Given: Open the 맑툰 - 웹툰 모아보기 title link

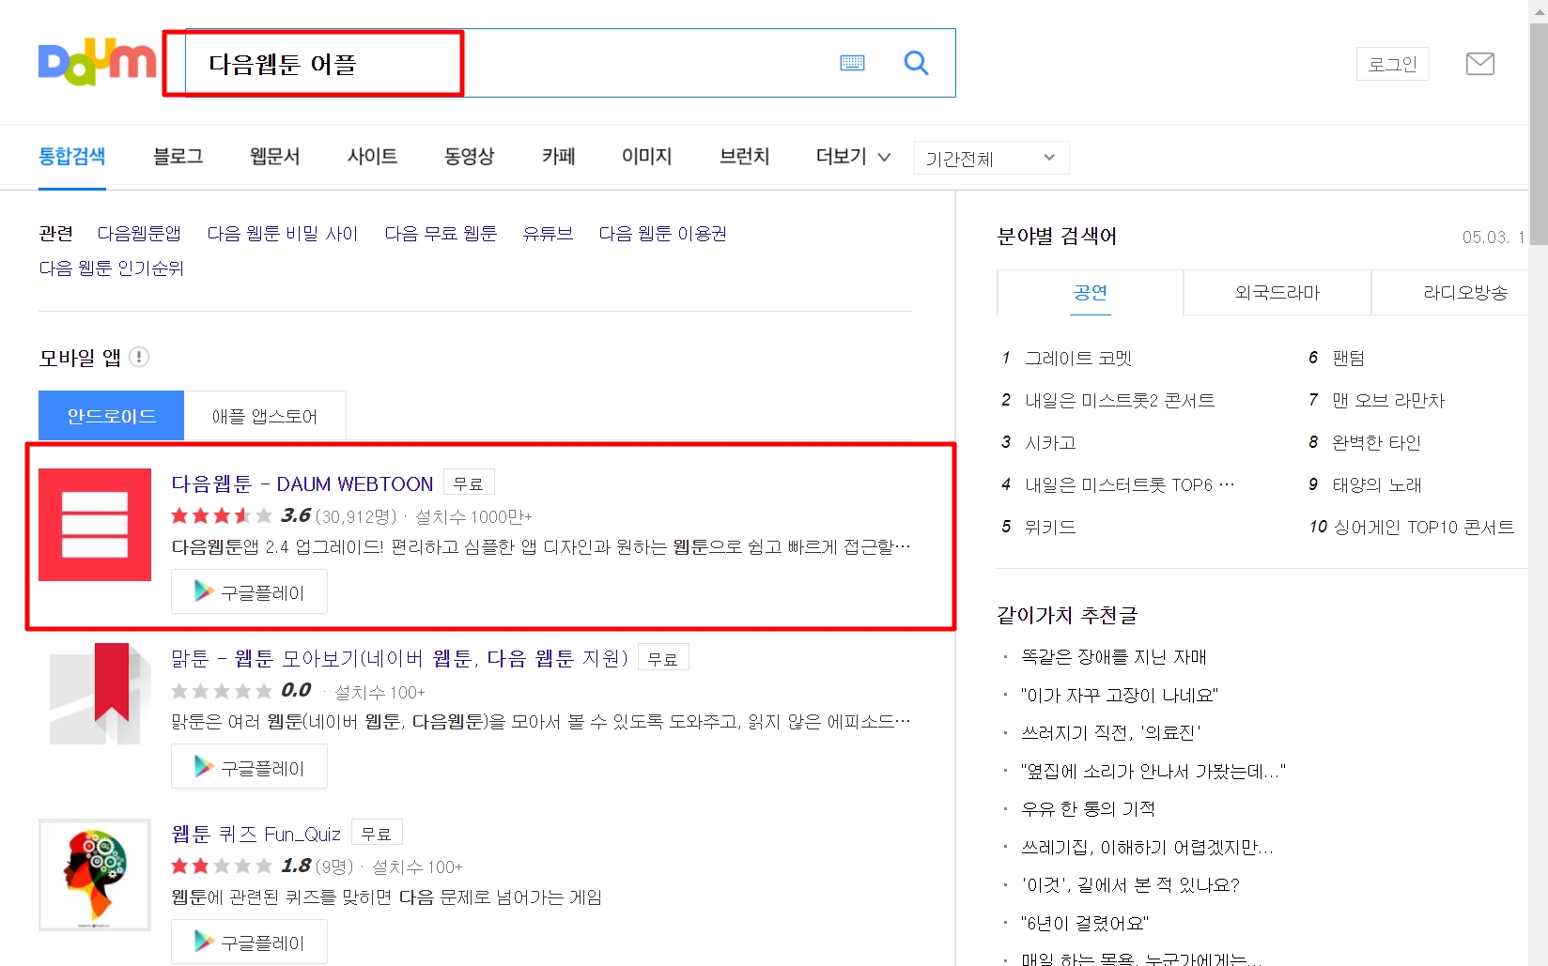Looking at the screenshot, I should (x=399, y=658).
